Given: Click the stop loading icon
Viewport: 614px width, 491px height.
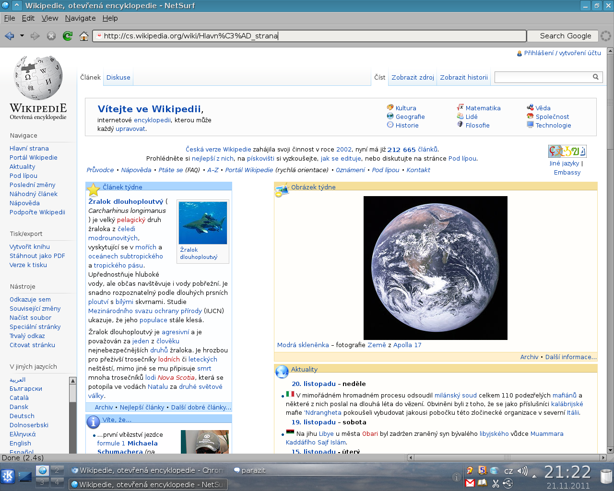Looking at the screenshot, I should tap(51, 36).
